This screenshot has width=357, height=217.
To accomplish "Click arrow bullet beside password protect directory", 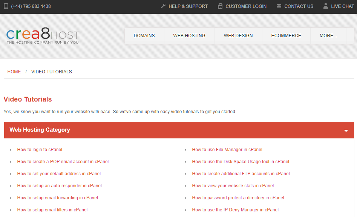I will (185, 198).
